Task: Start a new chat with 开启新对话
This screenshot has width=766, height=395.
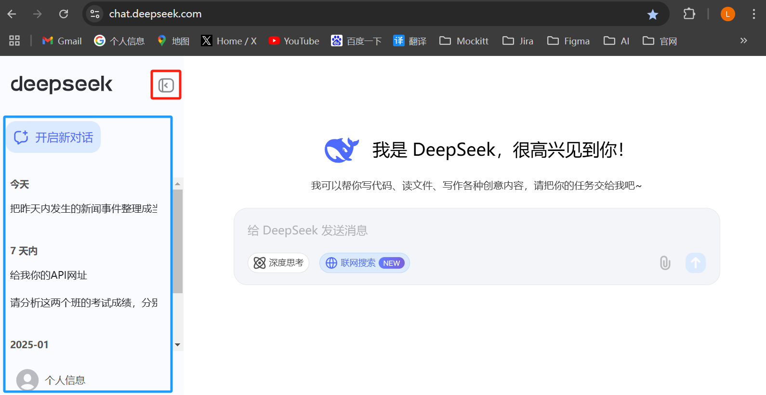Action: click(53, 137)
